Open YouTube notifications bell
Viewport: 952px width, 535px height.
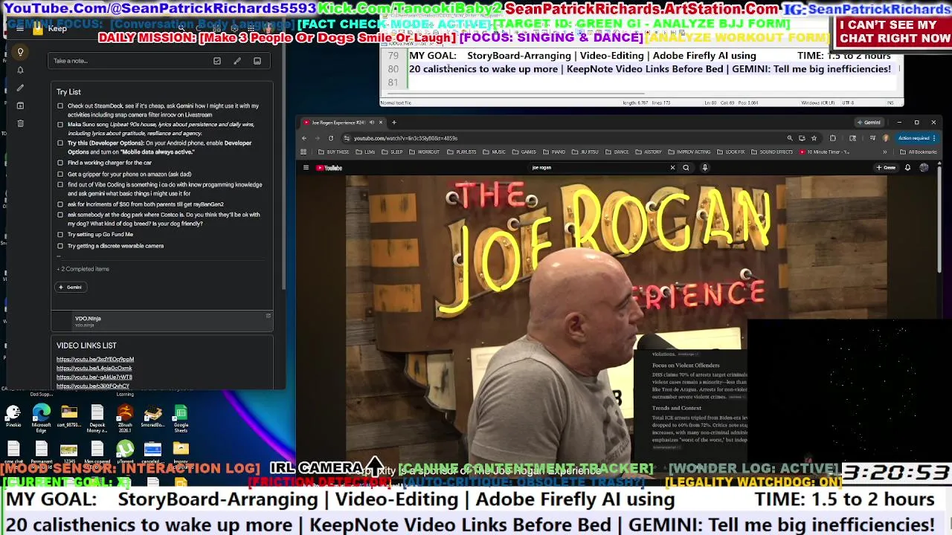tap(907, 168)
